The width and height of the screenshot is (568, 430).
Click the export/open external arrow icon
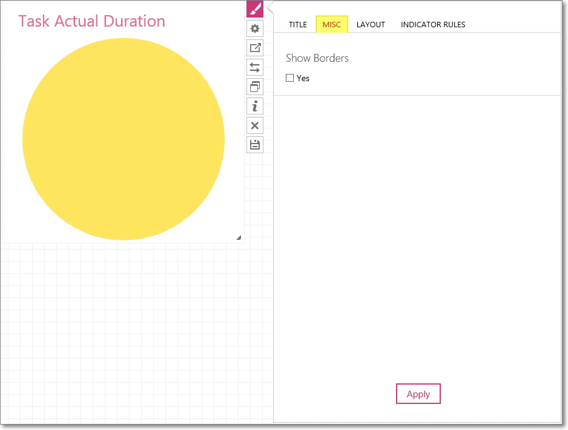click(255, 48)
